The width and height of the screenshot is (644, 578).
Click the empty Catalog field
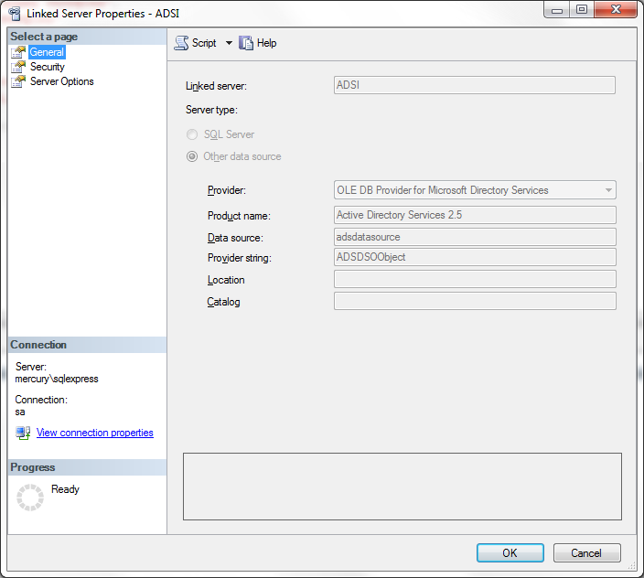click(475, 301)
